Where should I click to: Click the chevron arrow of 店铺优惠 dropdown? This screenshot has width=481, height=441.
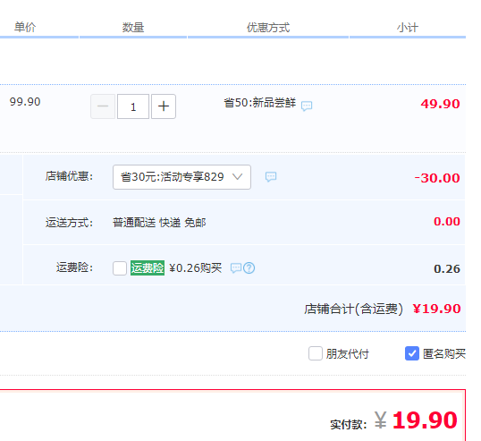click(x=237, y=177)
